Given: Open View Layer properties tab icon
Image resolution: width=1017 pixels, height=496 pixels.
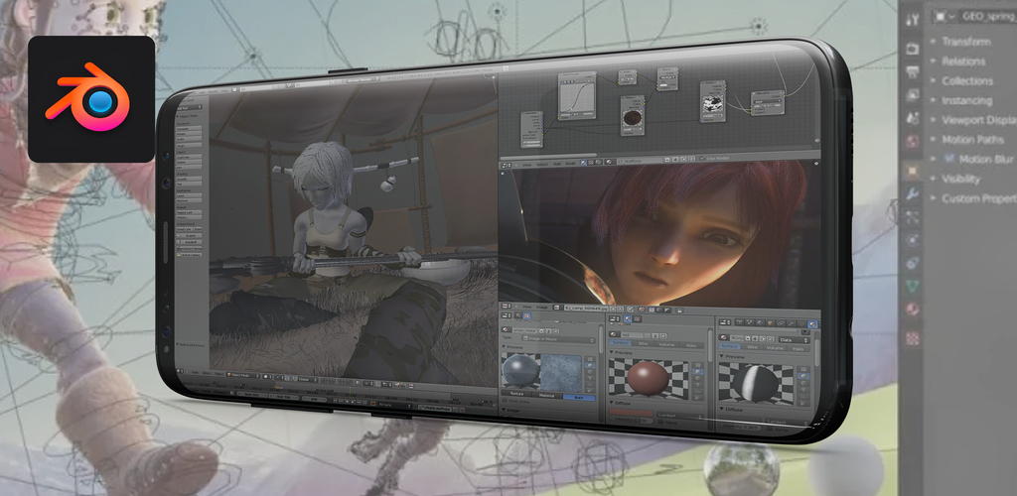Looking at the screenshot, I should click(913, 94).
